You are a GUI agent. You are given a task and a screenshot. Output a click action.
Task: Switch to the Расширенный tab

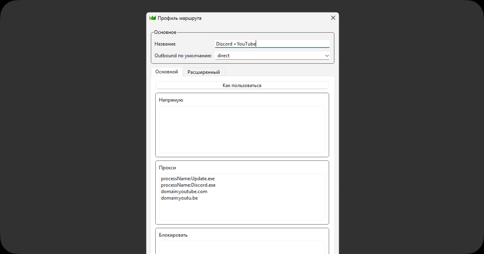[204, 72]
